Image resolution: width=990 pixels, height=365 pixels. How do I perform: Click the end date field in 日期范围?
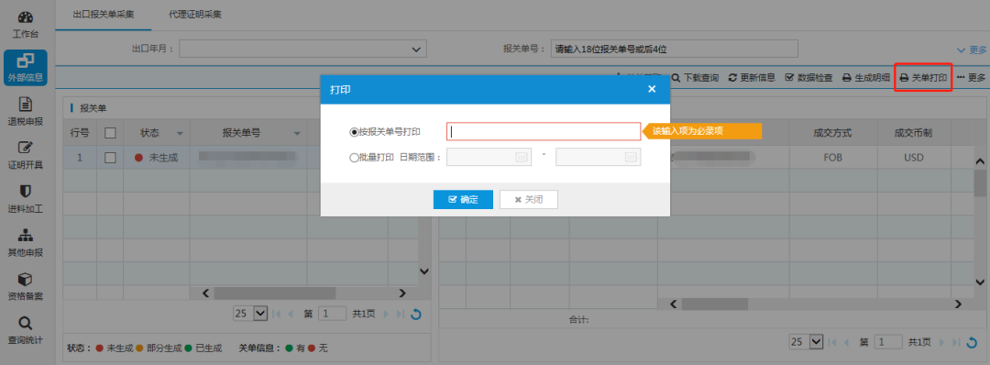pyautogui.click(x=598, y=157)
